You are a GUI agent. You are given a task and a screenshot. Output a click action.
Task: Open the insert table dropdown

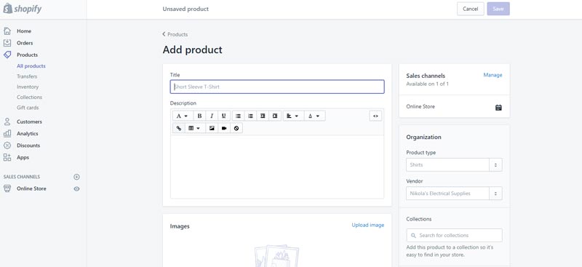point(195,128)
